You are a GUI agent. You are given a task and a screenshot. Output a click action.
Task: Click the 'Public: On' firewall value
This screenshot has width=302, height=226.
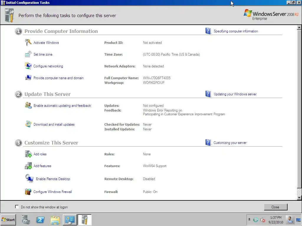pyautogui.click(x=150, y=192)
